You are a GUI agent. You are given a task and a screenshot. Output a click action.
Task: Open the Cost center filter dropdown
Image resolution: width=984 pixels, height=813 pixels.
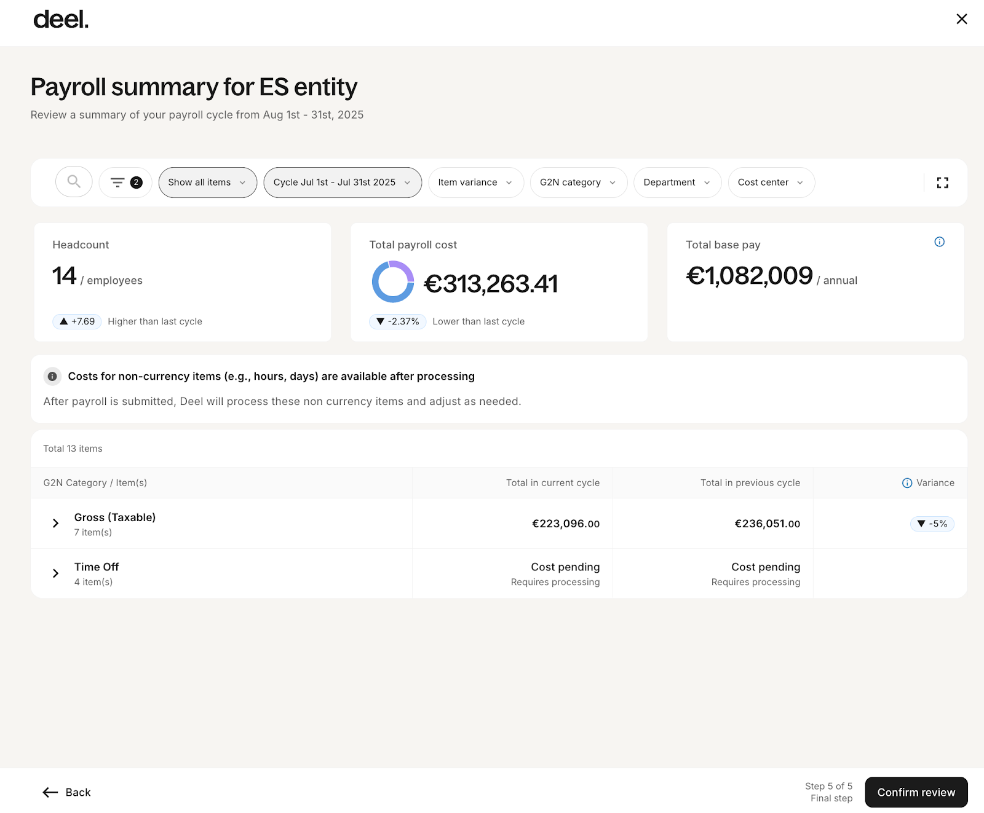[x=771, y=183]
